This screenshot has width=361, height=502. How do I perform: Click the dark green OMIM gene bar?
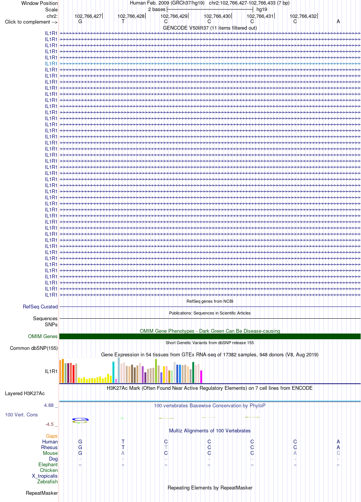coord(210,336)
